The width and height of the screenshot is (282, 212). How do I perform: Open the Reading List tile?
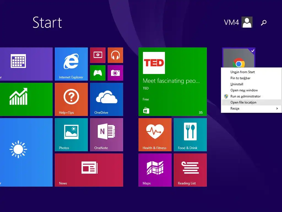coord(190,170)
